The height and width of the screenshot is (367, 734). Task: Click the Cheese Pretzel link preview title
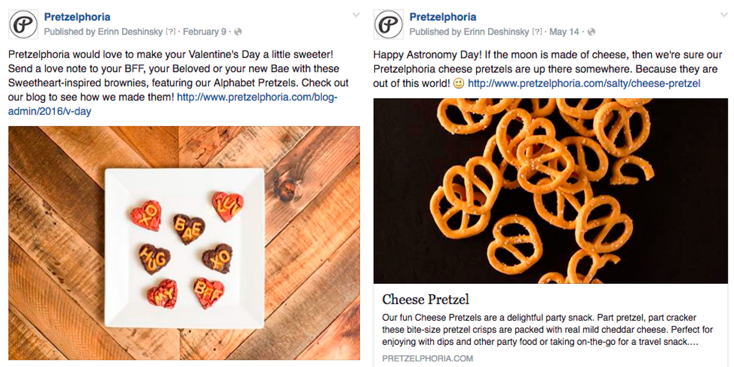[425, 299]
